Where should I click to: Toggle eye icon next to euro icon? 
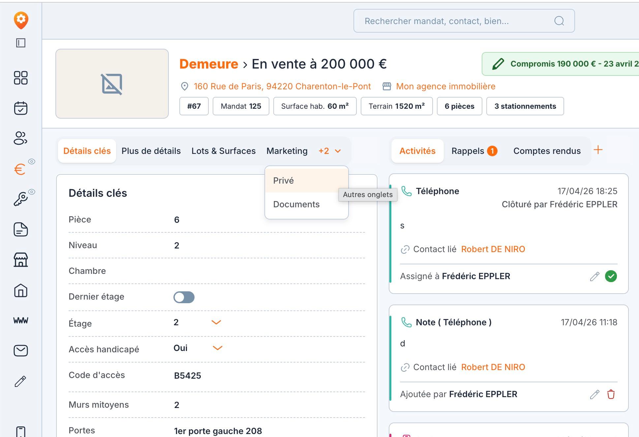coord(32,161)
